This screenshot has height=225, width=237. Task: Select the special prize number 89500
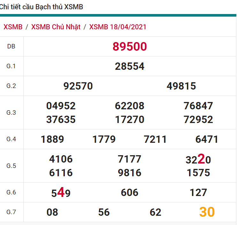click(x=130, y=47)
